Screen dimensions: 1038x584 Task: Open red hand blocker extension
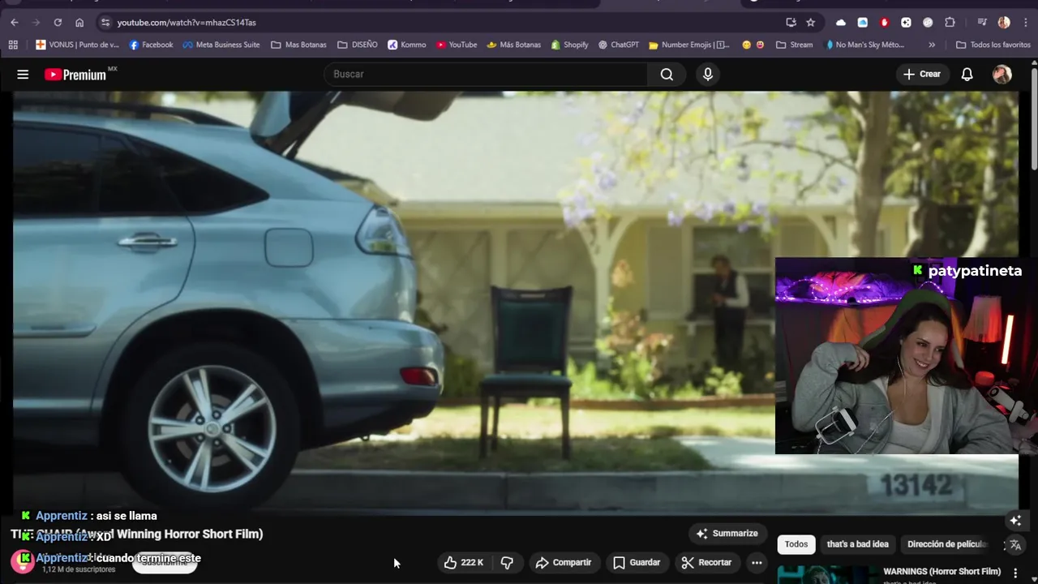[x=884, y=23]
